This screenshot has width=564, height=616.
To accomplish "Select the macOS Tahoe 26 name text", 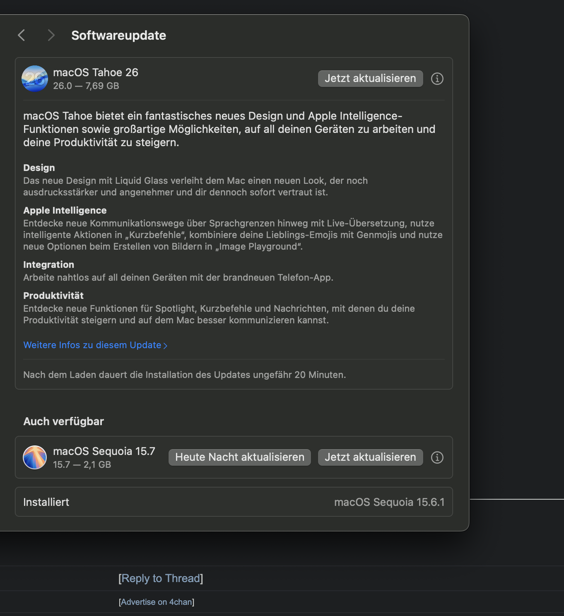I will point(96,72).
